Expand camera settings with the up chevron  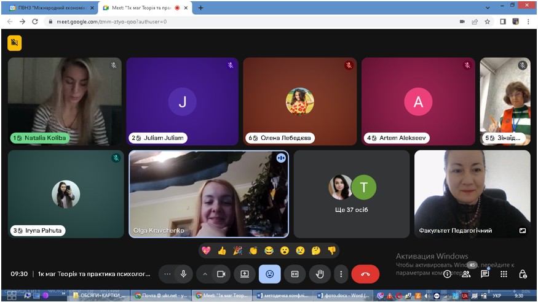205,274
